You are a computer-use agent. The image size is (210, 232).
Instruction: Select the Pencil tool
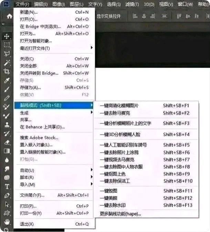(x=7, y=98)
